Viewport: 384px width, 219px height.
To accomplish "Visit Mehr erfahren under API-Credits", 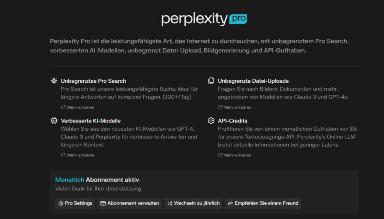I will [x=235, y=155].
